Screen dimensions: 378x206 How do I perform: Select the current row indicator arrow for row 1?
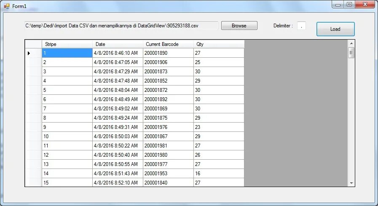pyautogui.click(x=29, y=53)
